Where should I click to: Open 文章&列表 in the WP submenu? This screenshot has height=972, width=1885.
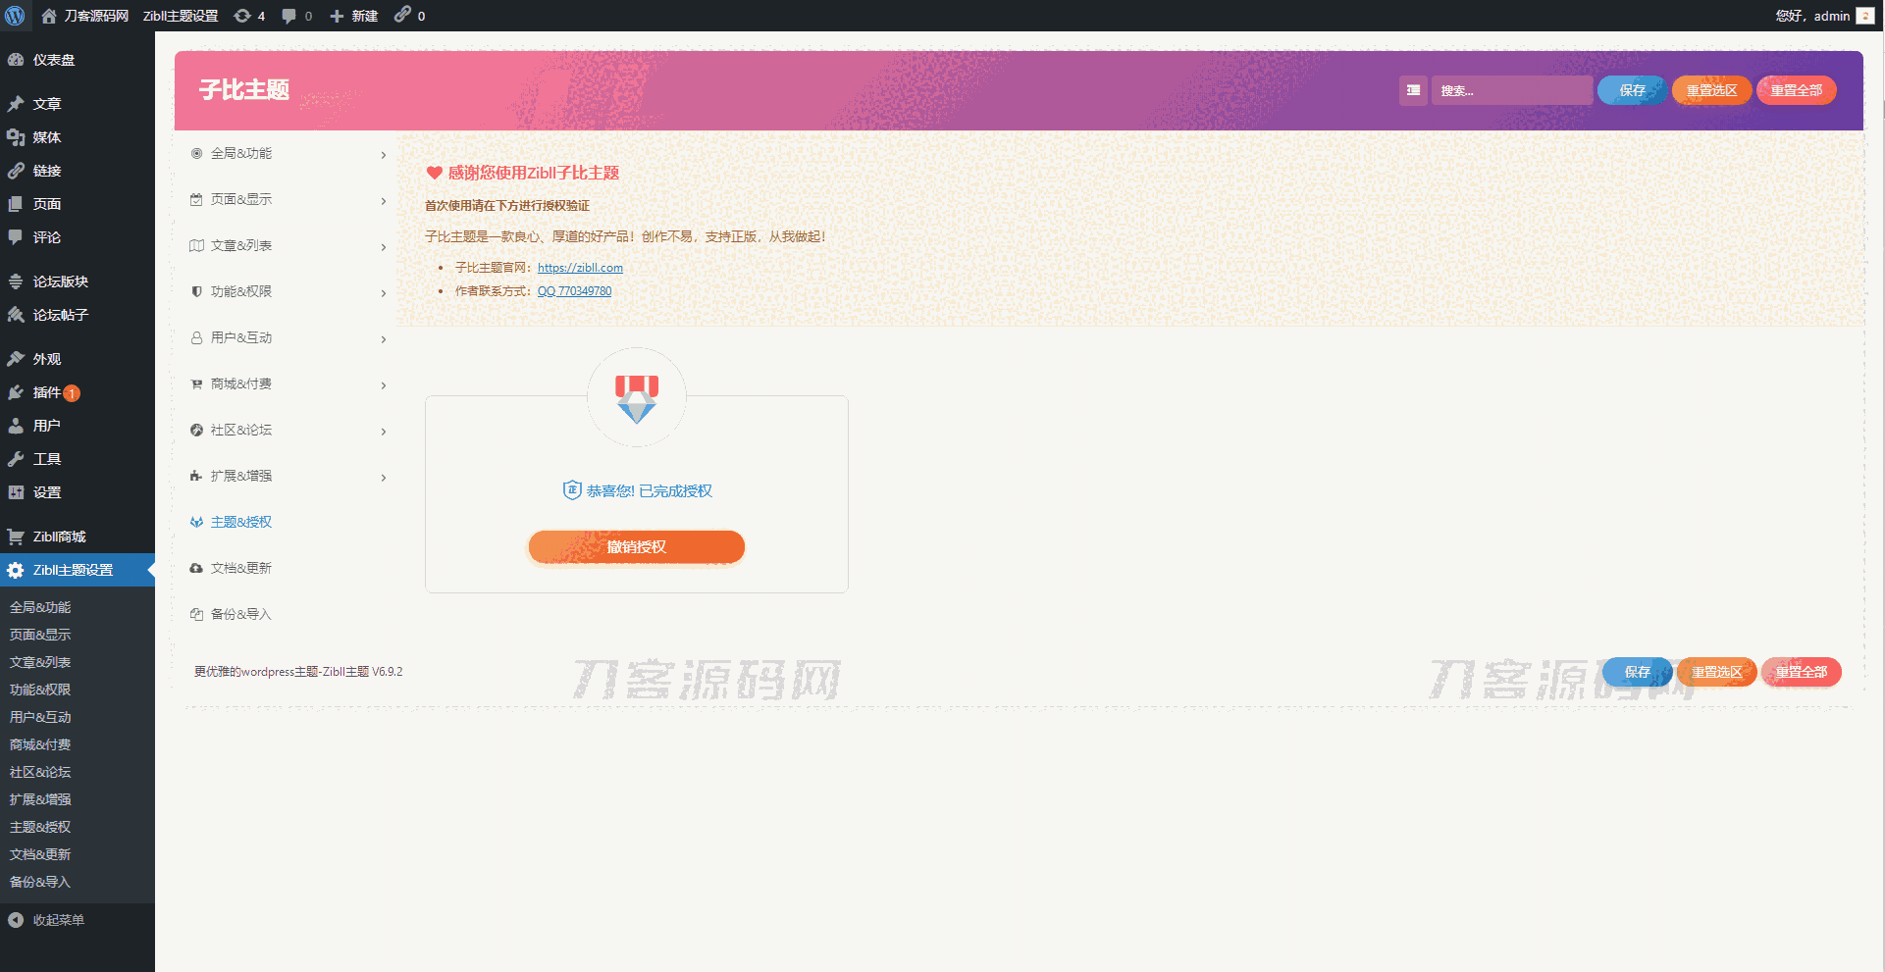[40, 662]
